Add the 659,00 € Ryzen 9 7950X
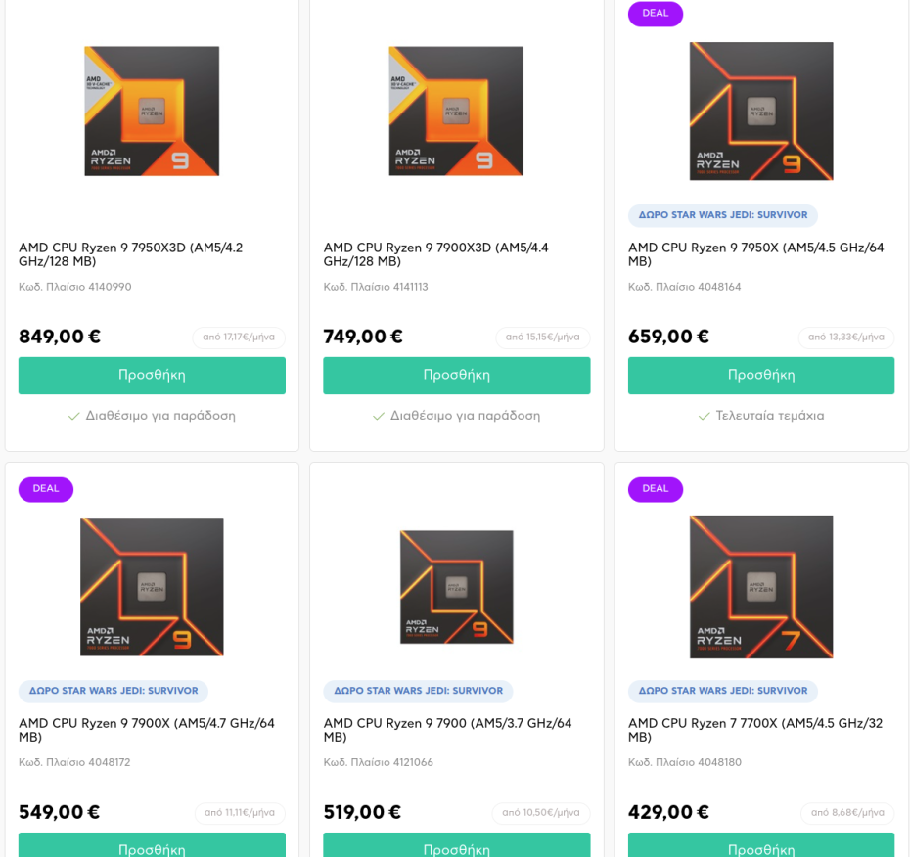The image size is (910, 857). 761,376
